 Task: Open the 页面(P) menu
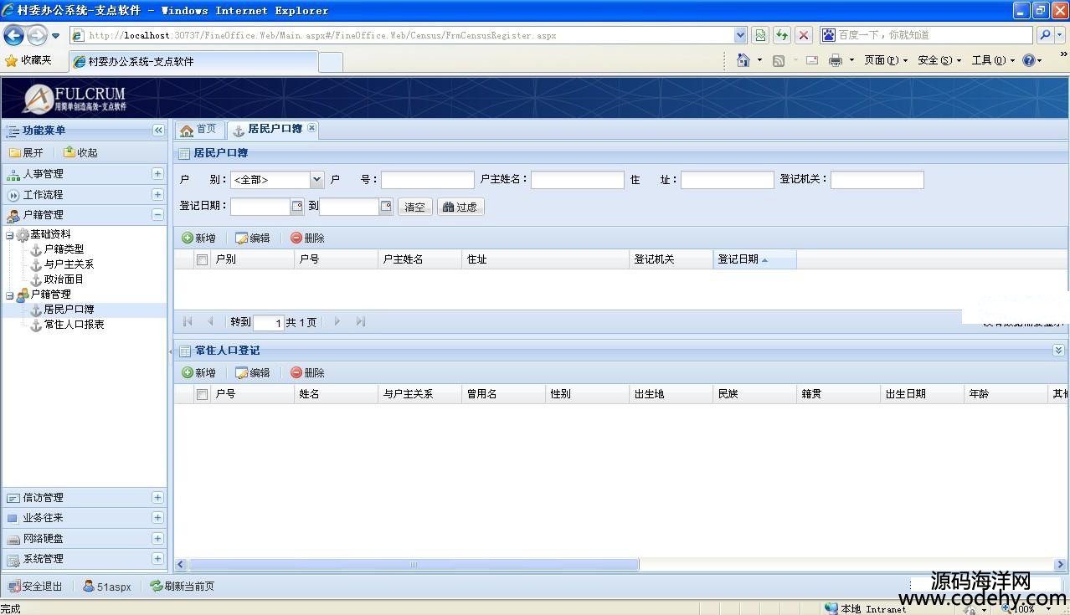pos(886,60)
